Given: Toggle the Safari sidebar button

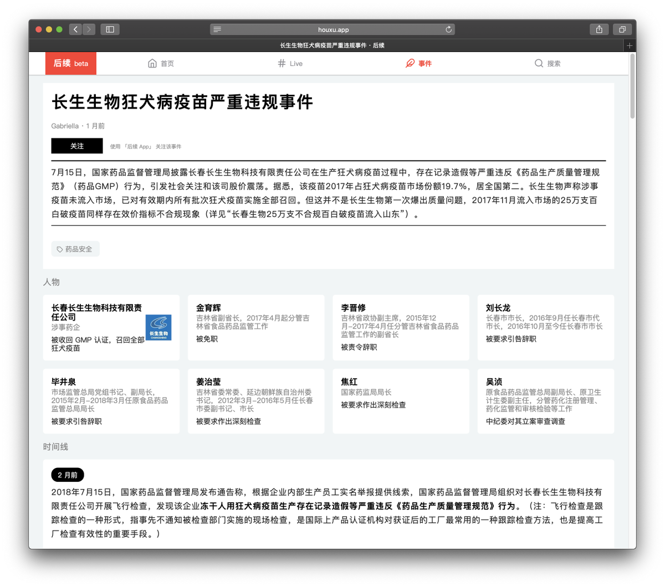Looking at the screenshot, I should (110, 29).
